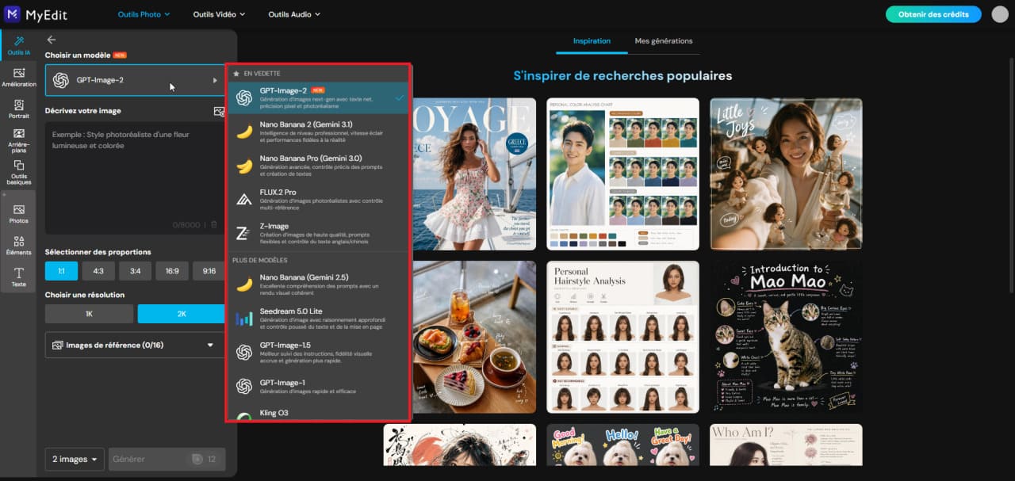Open the user avatar in the top-right corner
This screenshot has height=481, width=1015.
coord(999,14)
